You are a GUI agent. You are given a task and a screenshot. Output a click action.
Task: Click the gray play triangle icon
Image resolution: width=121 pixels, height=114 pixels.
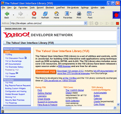(102, 24)
